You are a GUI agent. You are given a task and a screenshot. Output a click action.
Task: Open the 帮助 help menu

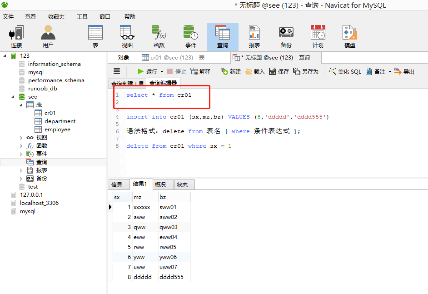130,17
